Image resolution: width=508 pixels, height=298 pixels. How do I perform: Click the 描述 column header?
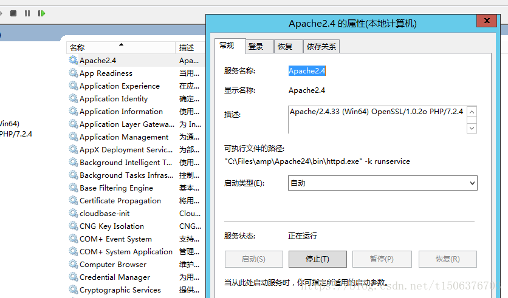click(190, 47)
